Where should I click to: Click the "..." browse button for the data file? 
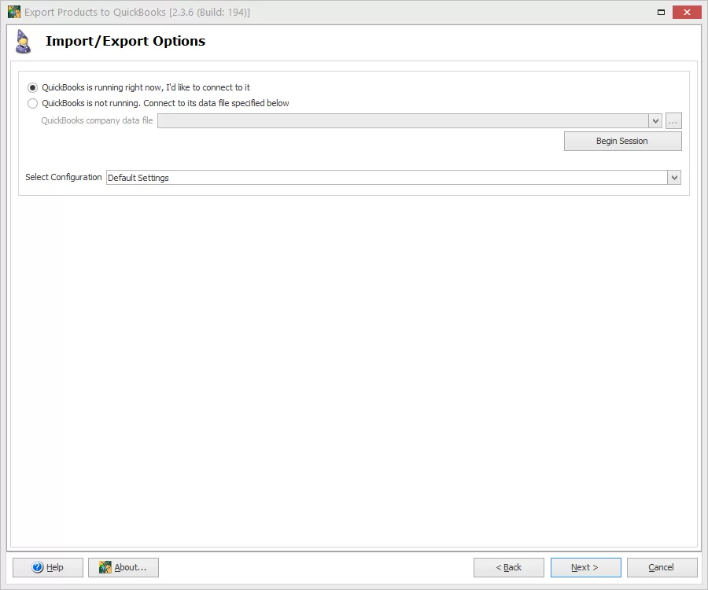pyautogui.click(x=673, y=120)
